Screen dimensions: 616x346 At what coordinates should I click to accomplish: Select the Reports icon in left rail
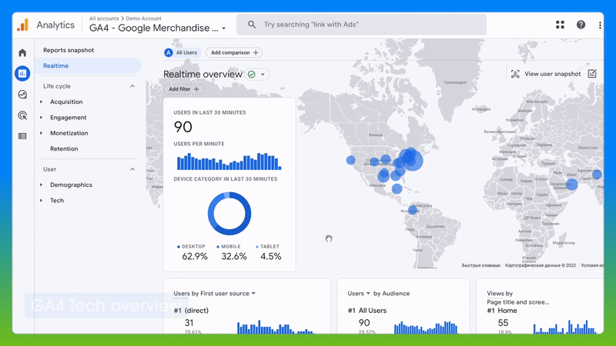pyautogui.click(x=22, y=73)
